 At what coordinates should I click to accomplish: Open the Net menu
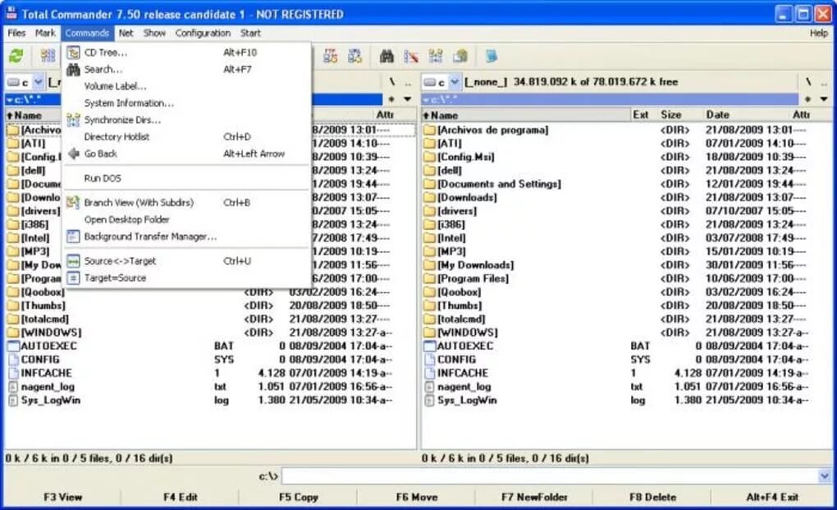[x=126, y=33]
